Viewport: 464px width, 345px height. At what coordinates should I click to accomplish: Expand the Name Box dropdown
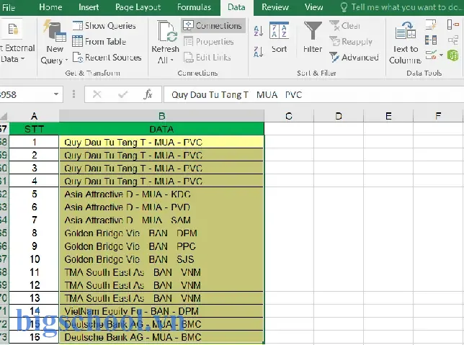pyautogui.click(x=56, y=94)
